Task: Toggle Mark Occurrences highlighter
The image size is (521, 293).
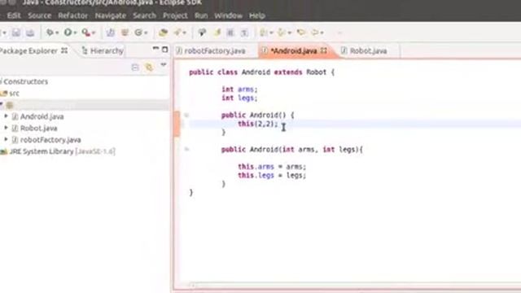Action: (217, 33)
